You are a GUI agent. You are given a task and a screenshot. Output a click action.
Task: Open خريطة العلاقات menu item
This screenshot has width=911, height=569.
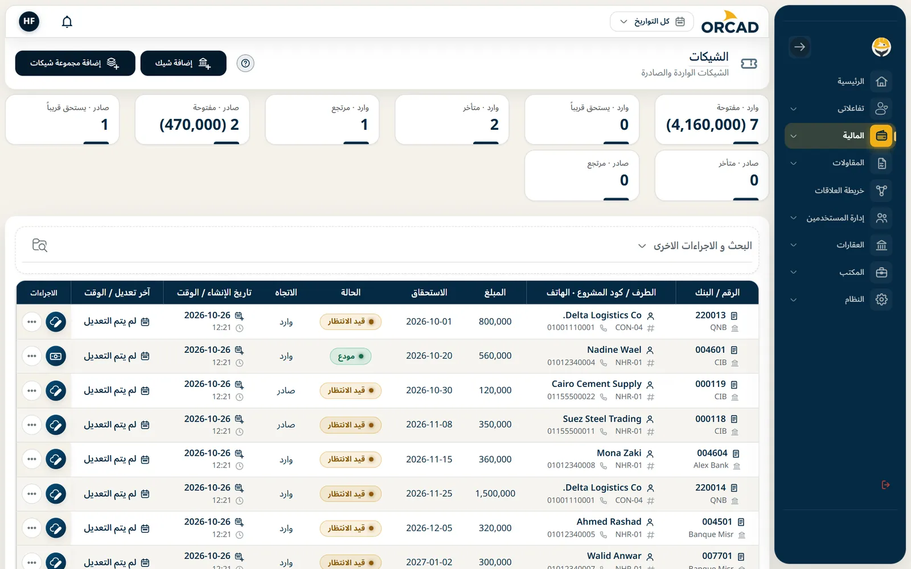click(839, 191)
